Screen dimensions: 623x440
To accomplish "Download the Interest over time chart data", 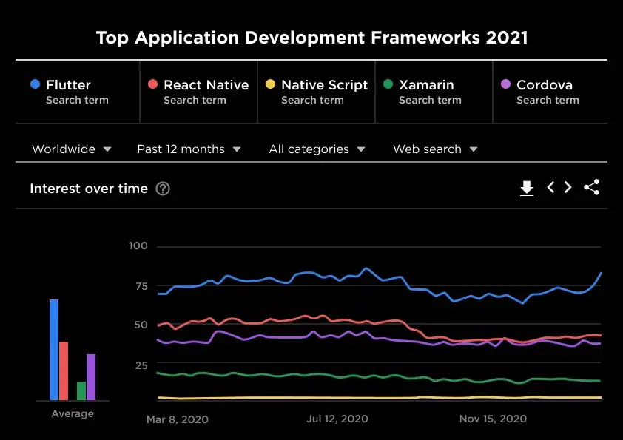I will (x=527, y=188).
